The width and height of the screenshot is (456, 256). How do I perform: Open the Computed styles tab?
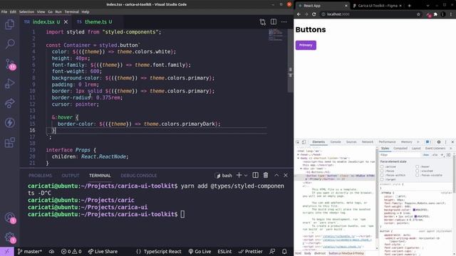[x=400, y=149]
